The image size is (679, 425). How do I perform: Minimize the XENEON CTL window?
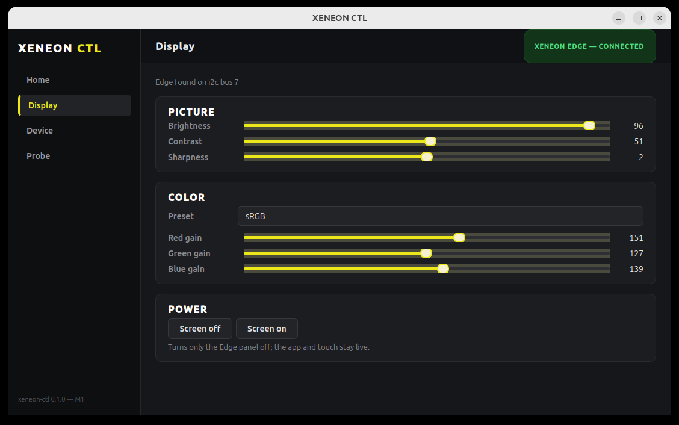[618, 18]
